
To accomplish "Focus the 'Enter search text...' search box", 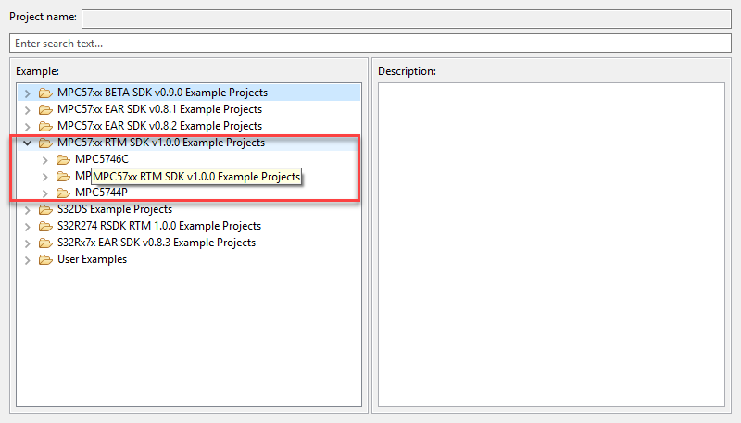I will tap(370, 43).
